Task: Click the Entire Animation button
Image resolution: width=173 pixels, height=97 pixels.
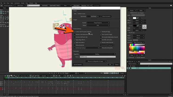Action: click(x=106, y=16)
